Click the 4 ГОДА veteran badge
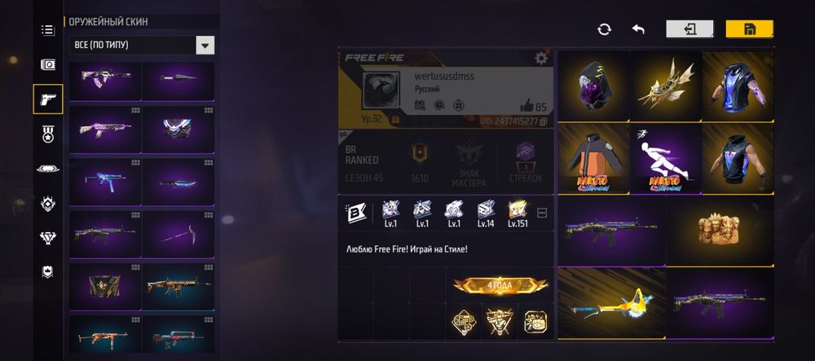 click(500, 285)
